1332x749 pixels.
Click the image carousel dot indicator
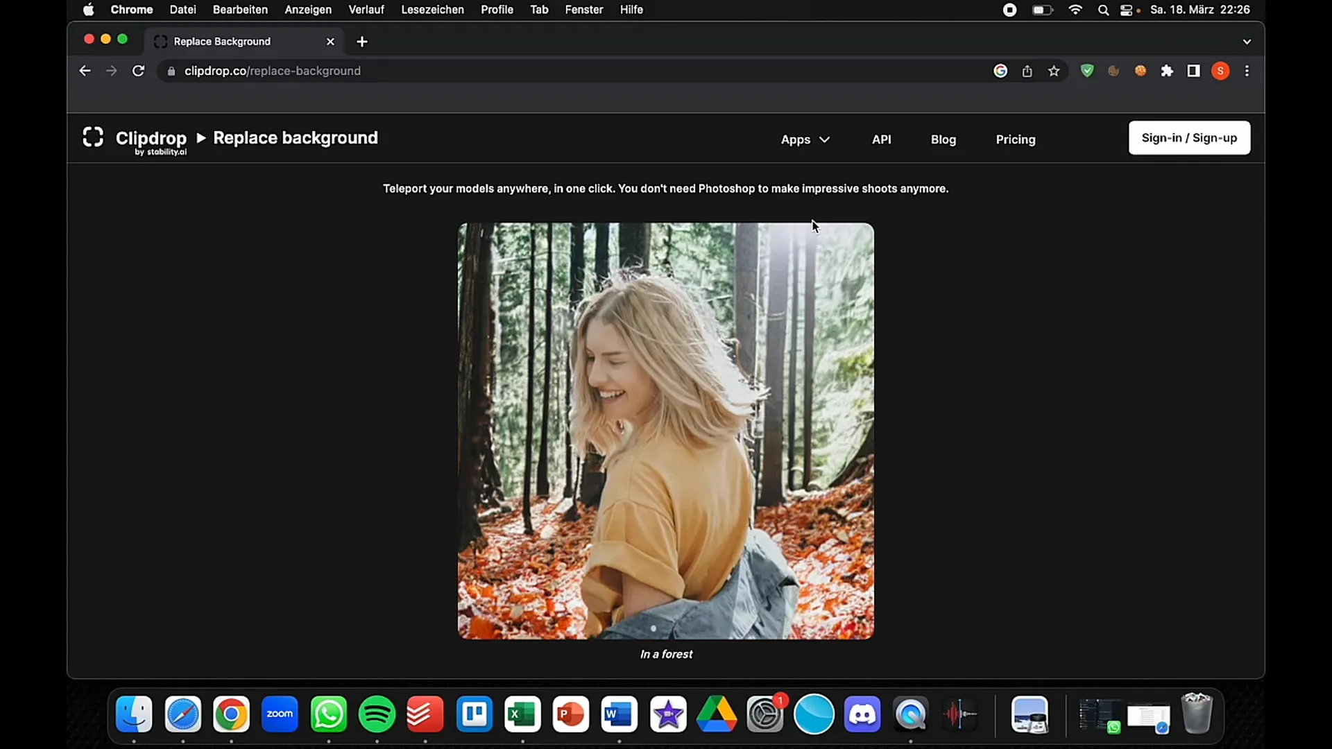(x=654, y=628)
